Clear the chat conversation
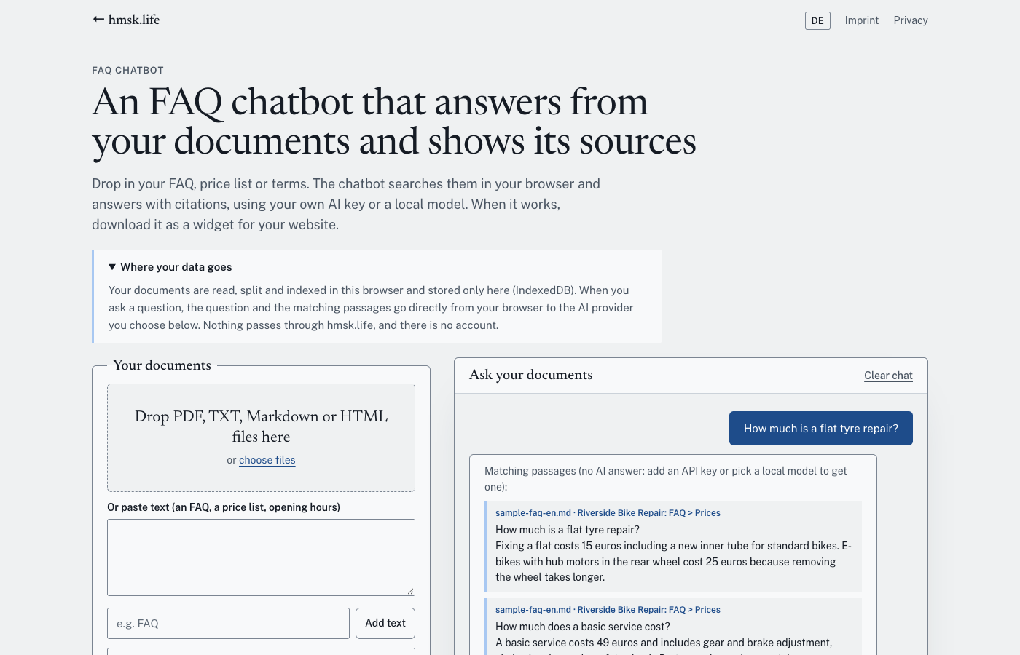The width and height of the screenshot is (1020, 655). [x=888, y=376]
